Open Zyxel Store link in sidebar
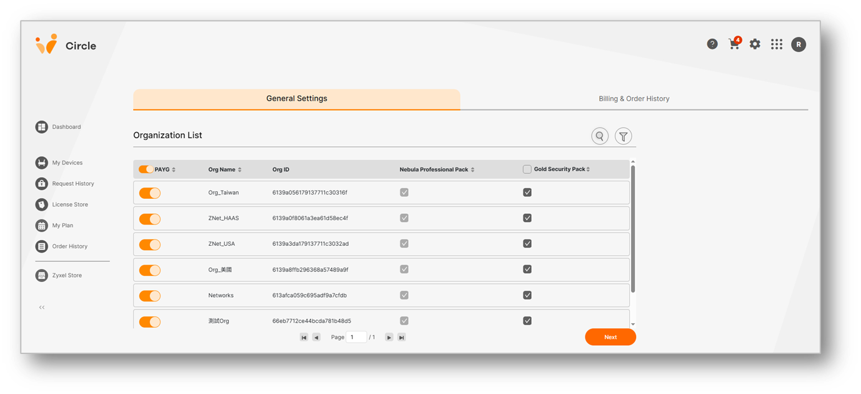Screen dimensions: 861x394 pos(67,275)
